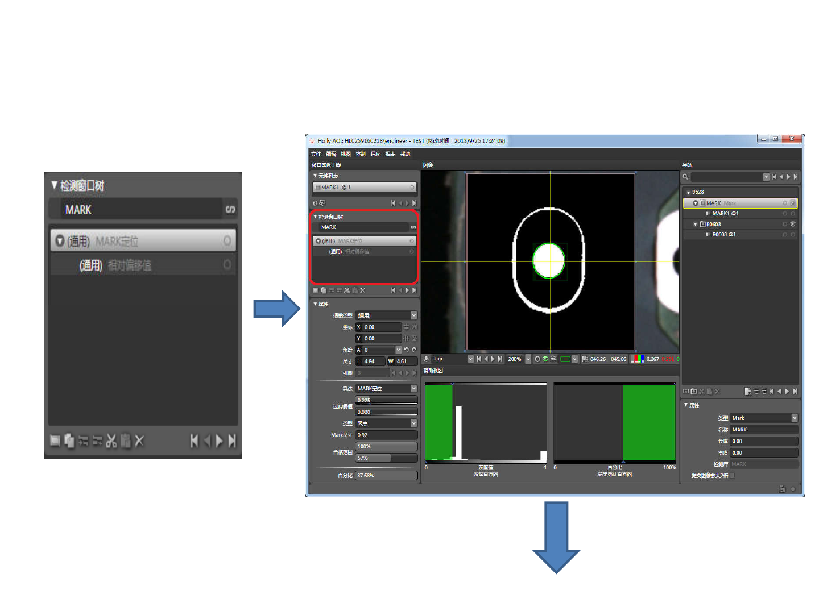Click the RGB color bars icon
815x611 pixels.
pos(638,359)
